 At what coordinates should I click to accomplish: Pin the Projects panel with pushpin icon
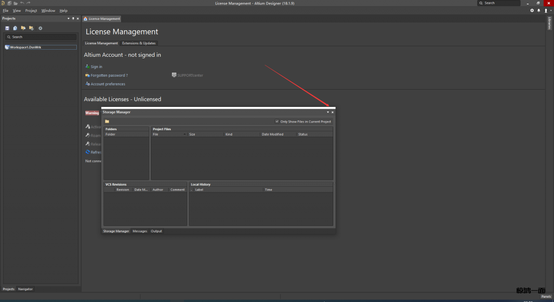tap(73, 18)
